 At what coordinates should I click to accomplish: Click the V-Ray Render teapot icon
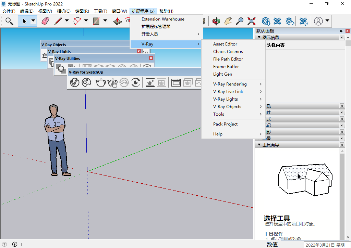tap(101, 82)
